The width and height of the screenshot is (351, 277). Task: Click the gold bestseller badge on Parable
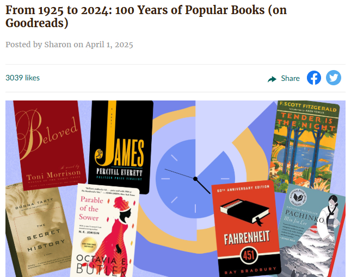click(89, 245)
